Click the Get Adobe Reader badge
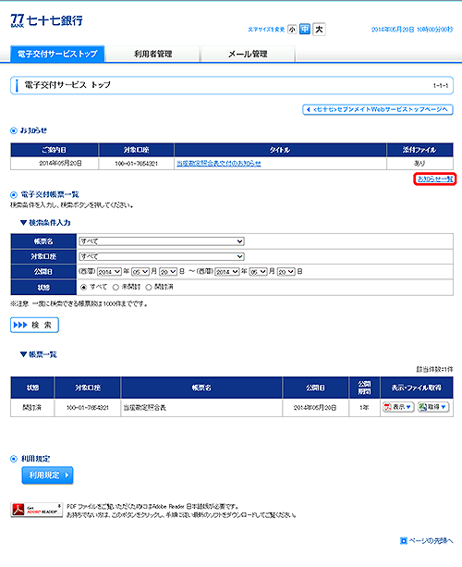462x567 pixels. pos(36,510)
